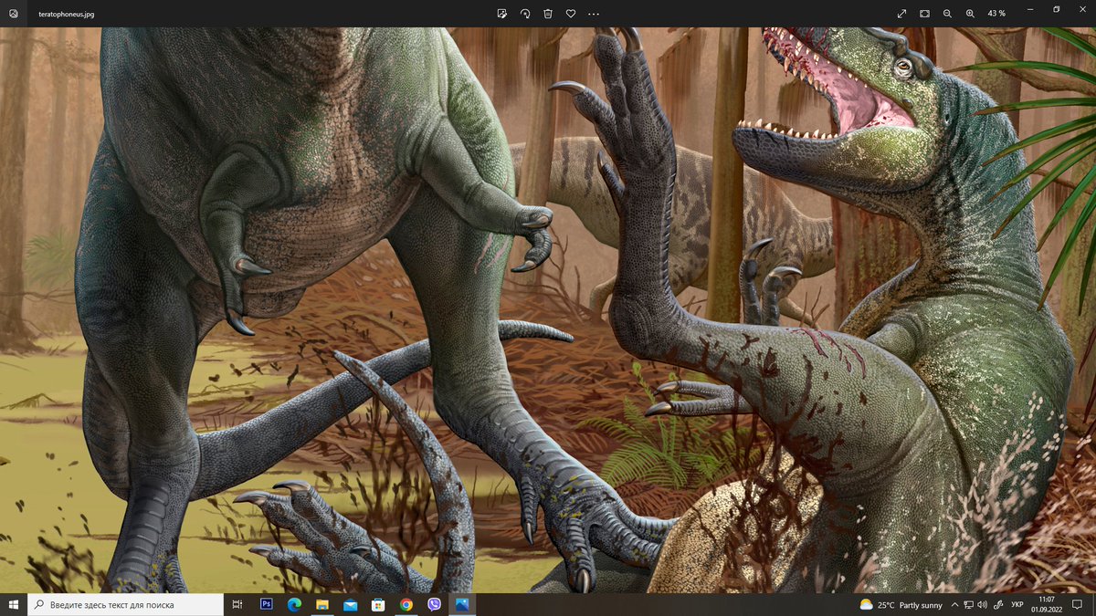
Task: Expand the hidden system tray icons chevron
Action: 954,605
